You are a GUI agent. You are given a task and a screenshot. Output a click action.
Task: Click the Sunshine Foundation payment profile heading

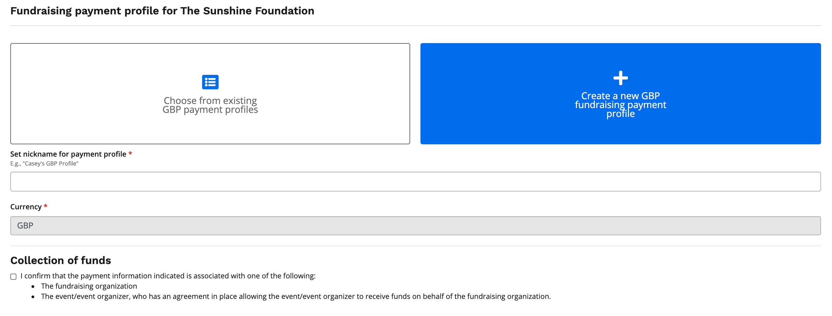point(162,11)
